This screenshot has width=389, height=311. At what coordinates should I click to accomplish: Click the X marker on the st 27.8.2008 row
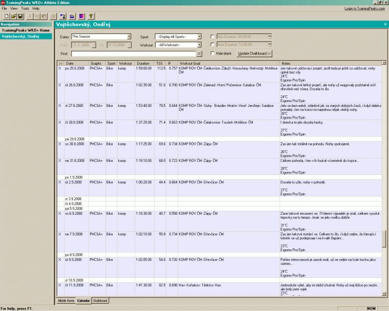(59, 105)
